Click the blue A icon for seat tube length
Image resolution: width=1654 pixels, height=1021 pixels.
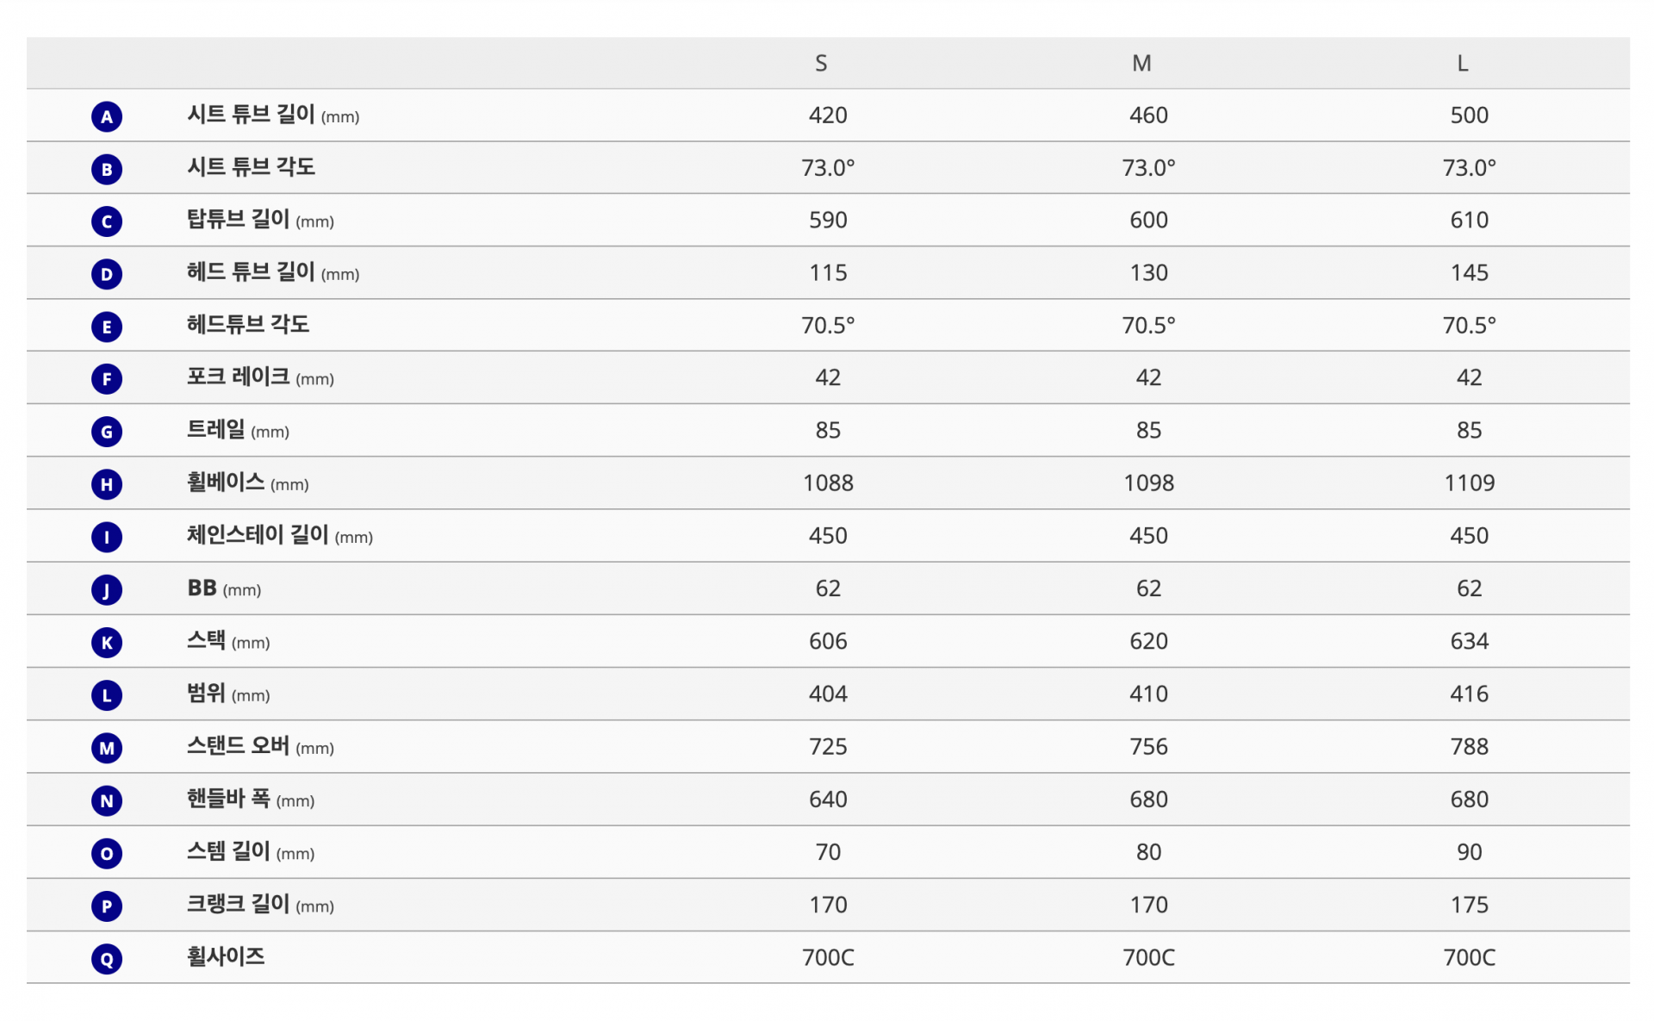pyautogui.click(x=107, y=116)
